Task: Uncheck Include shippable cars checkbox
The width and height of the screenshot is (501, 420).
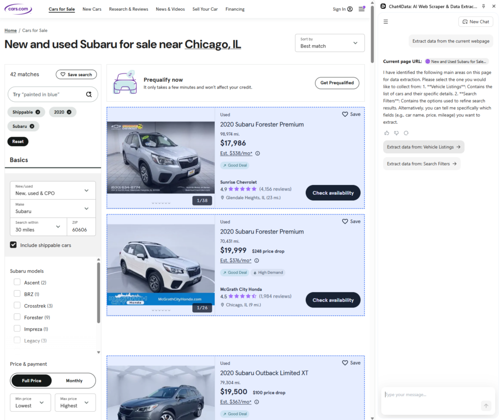Action: coord(14,245)
